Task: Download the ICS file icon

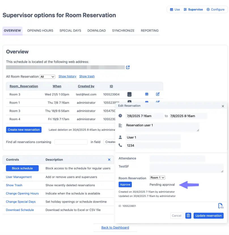Action: [221, 206]
